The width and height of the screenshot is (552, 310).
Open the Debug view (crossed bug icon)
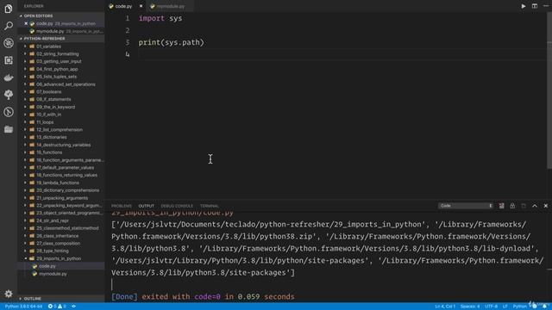click(9, 43)
